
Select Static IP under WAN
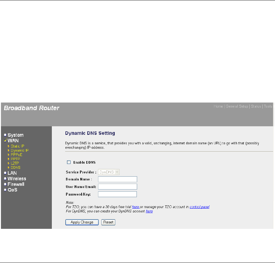coord(17,146)
